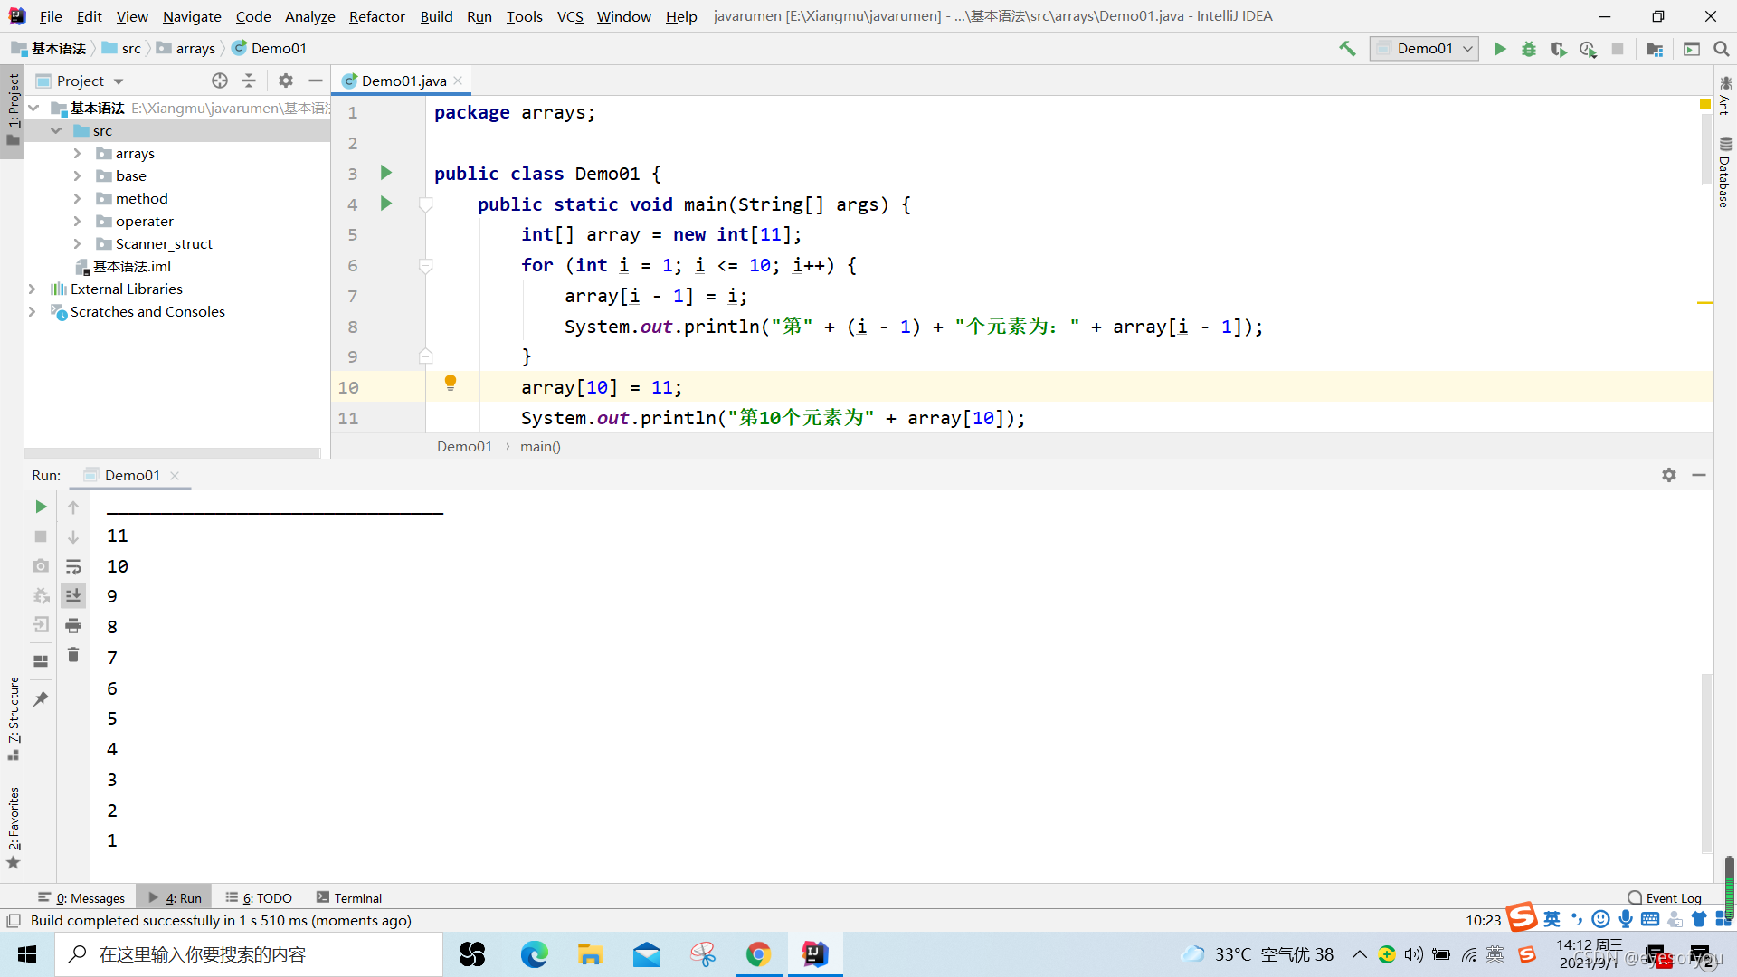
Task: Toggle soft-wrap in the console
Action: [x=73, y=566]
